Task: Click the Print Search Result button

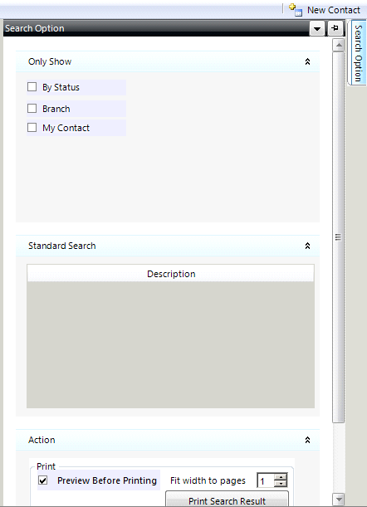Action: pyautogui.click(x=227, y=499)
